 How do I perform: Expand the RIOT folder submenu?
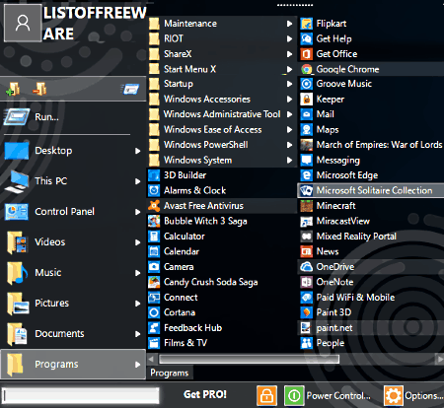(x=222, y=38)
